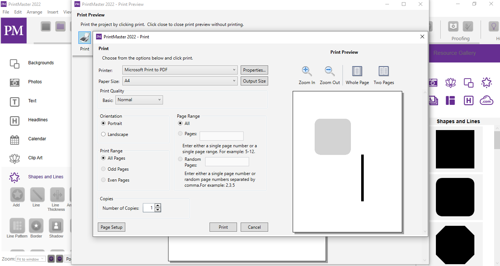This screenshot has height=266, width=500.
Task: Click the H headline icon in Resource Gallery
Action: [468, 100]
